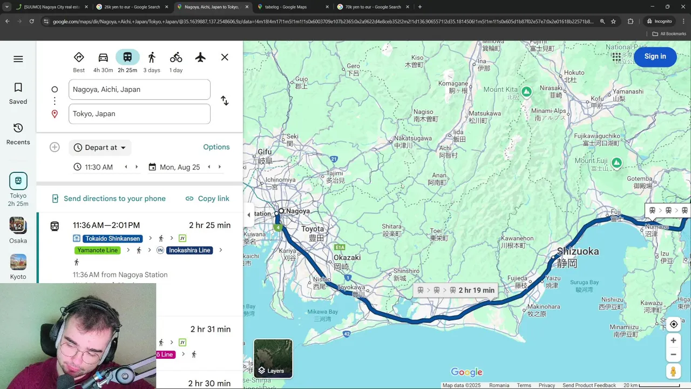Zoom in on the map
691x389 pixels.
tap(673, 341)
